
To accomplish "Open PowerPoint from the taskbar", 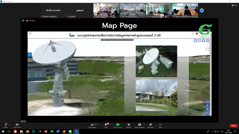I will pos(46,131).
